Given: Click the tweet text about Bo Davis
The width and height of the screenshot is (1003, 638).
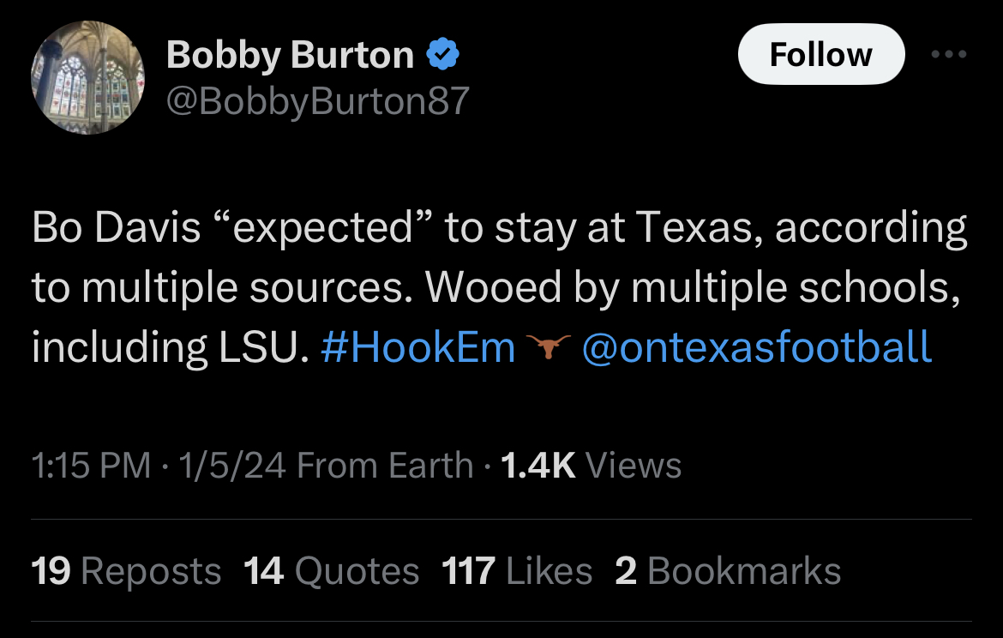Looking at the screenshot, I should click(499, 287).
